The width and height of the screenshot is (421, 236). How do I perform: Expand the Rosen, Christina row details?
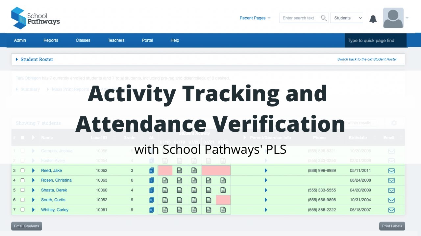pos(33,180)
